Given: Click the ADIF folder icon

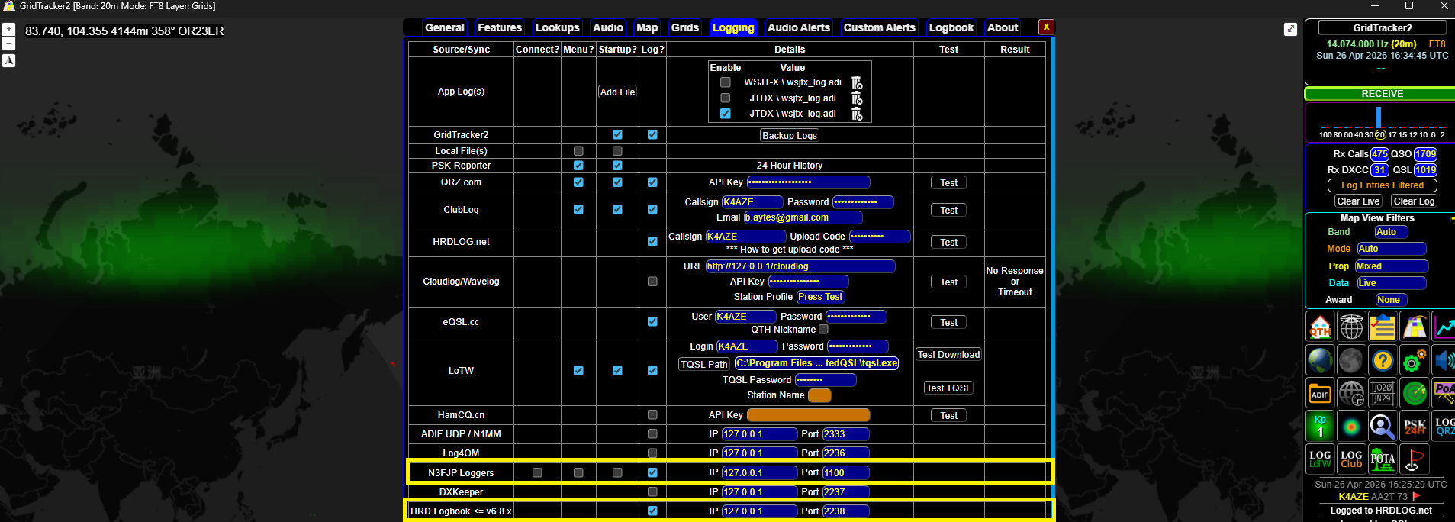Looking at the screenshot, I should tap(1320, 393).
